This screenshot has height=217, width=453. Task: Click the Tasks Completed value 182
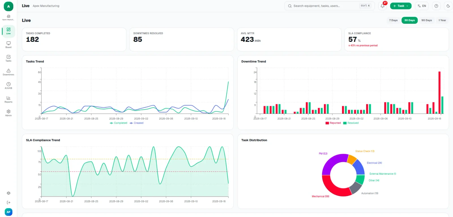[x=33, y=40]
